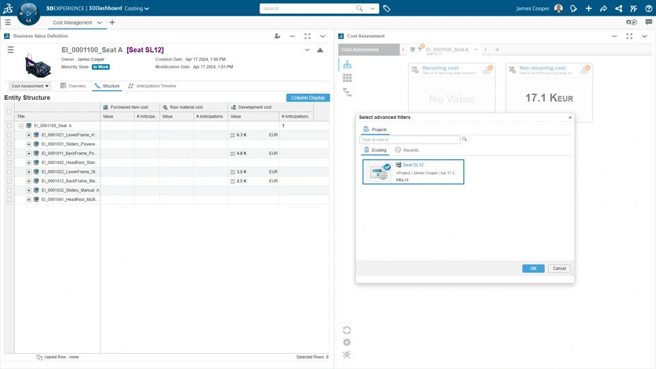Open the Business Value Definition side menu icon
Image resolution: width=656 pixels, height=369 pixels.
click(10, 50)
